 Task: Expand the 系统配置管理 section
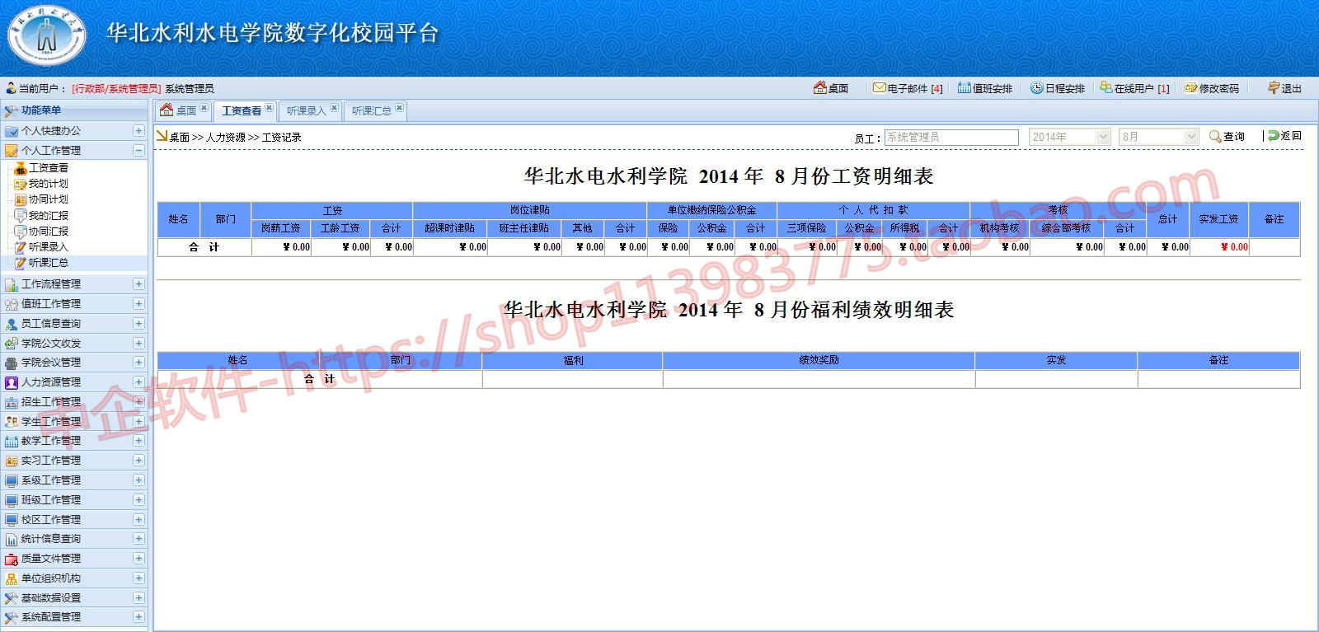pos(138,617)
